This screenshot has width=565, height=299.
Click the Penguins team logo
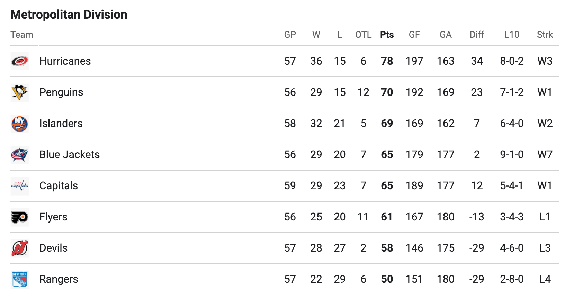point(20,92)
